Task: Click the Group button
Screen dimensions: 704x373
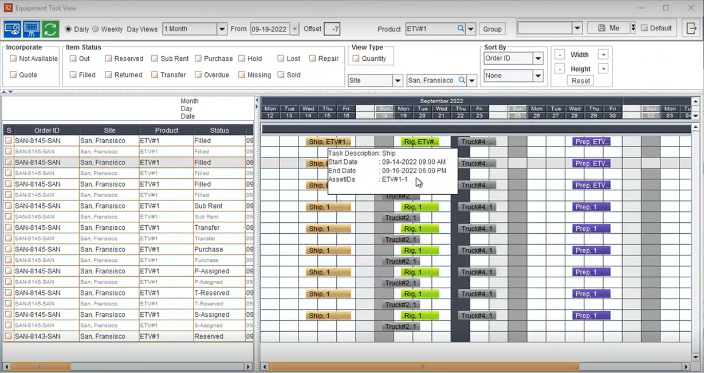Action: click(x=492, y=29)
